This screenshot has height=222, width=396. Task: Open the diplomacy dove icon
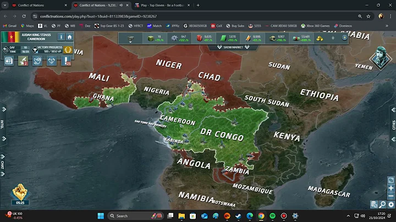pos(37,61)
